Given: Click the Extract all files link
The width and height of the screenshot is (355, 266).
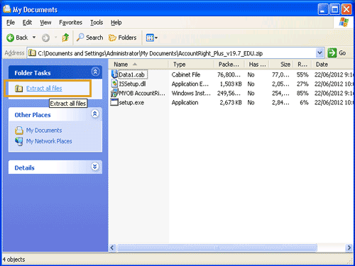Looking at the screenshot, I should point(44,88).
